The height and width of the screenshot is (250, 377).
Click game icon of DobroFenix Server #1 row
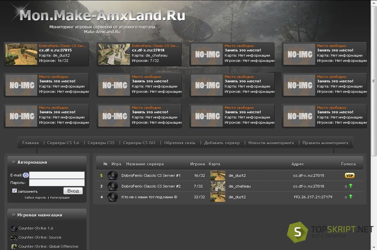pos(113,176)
